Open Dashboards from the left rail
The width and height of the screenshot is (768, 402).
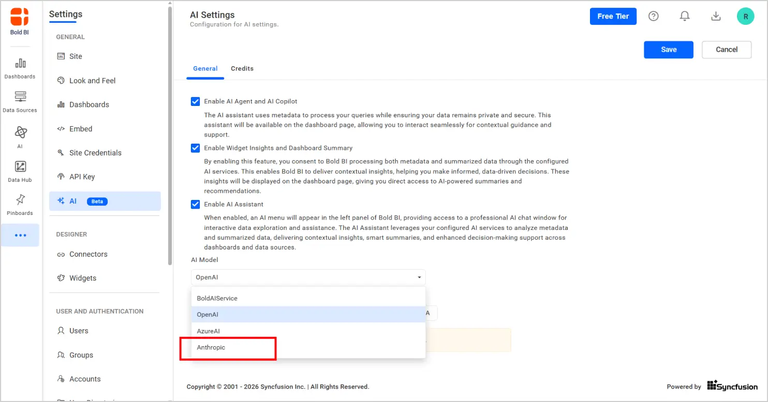point(20,69)
